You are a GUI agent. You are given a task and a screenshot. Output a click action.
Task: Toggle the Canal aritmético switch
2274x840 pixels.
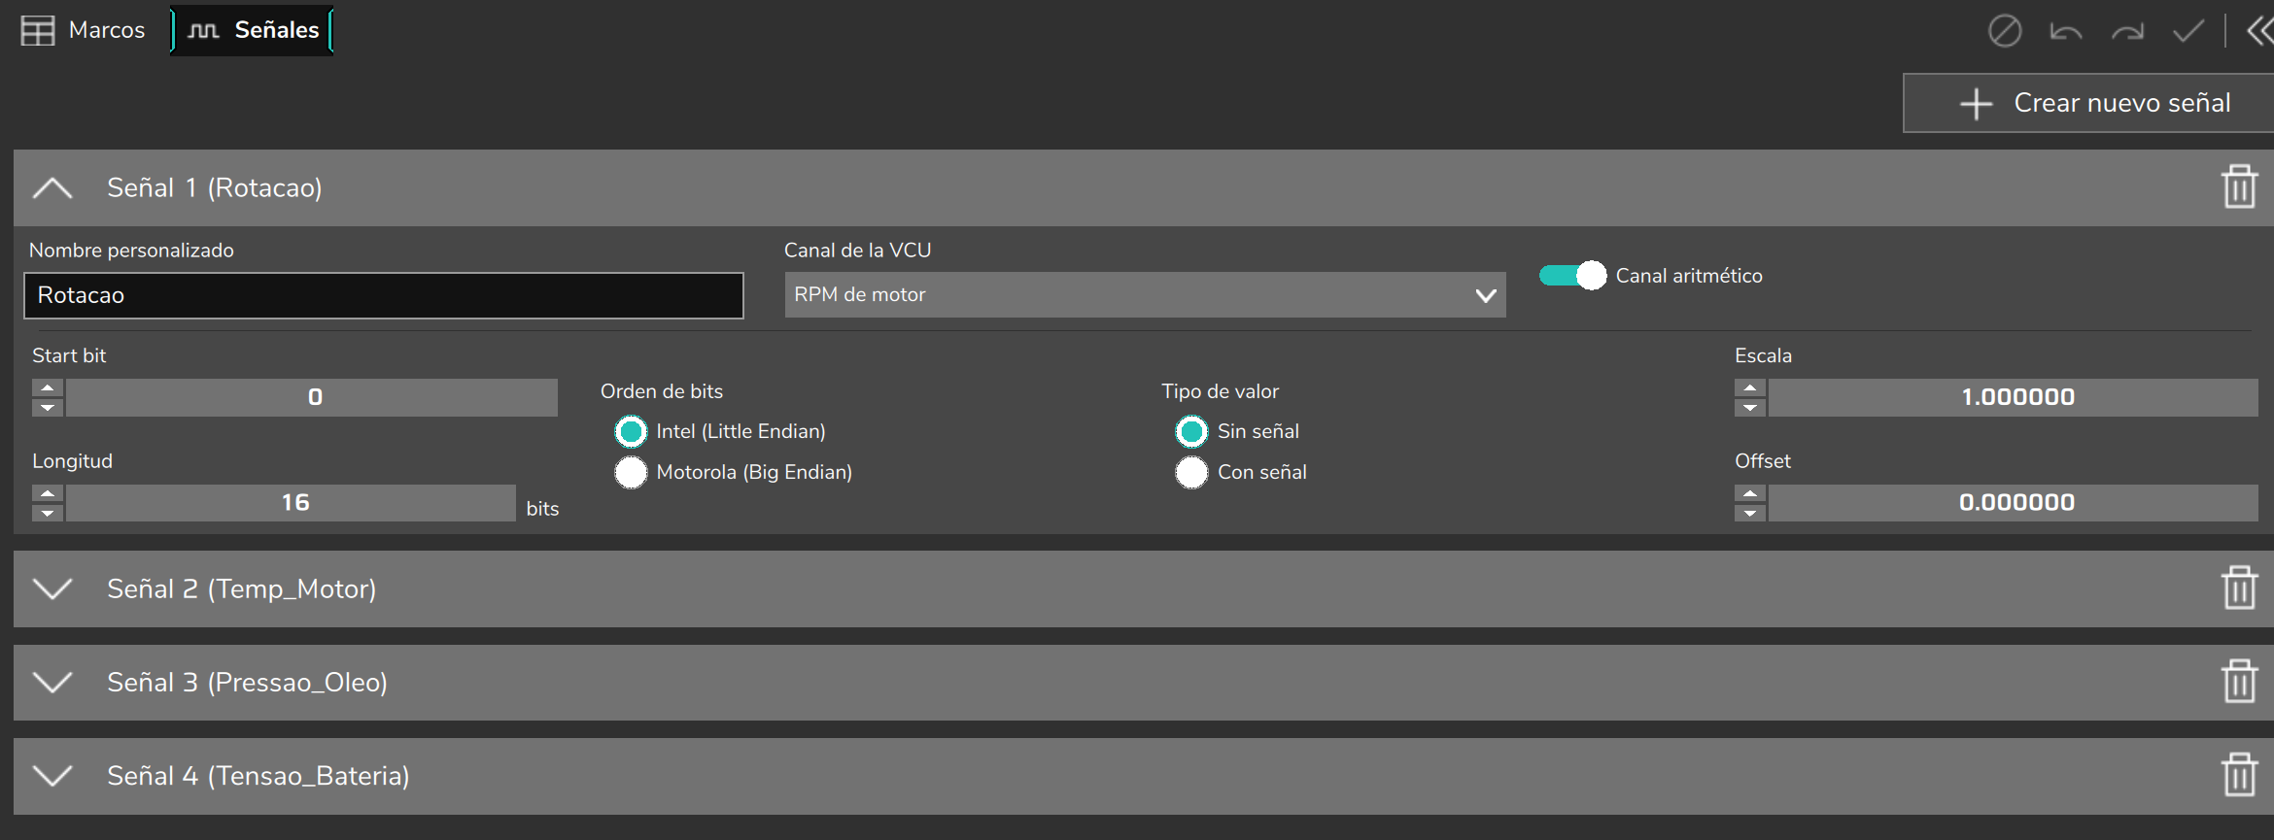[x=1572, y=276]
